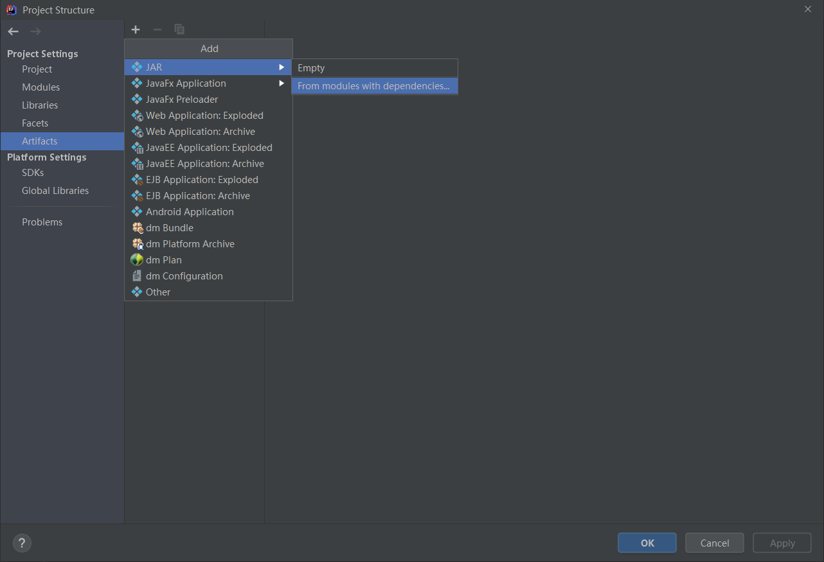Expand the JavaFx Application submenu arrow
This screenshot has width=824, height=562.
(282, 83)
